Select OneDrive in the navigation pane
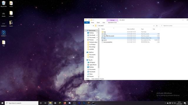The height and width of the screenshot is (105, 188). click(x=91, y=52)
